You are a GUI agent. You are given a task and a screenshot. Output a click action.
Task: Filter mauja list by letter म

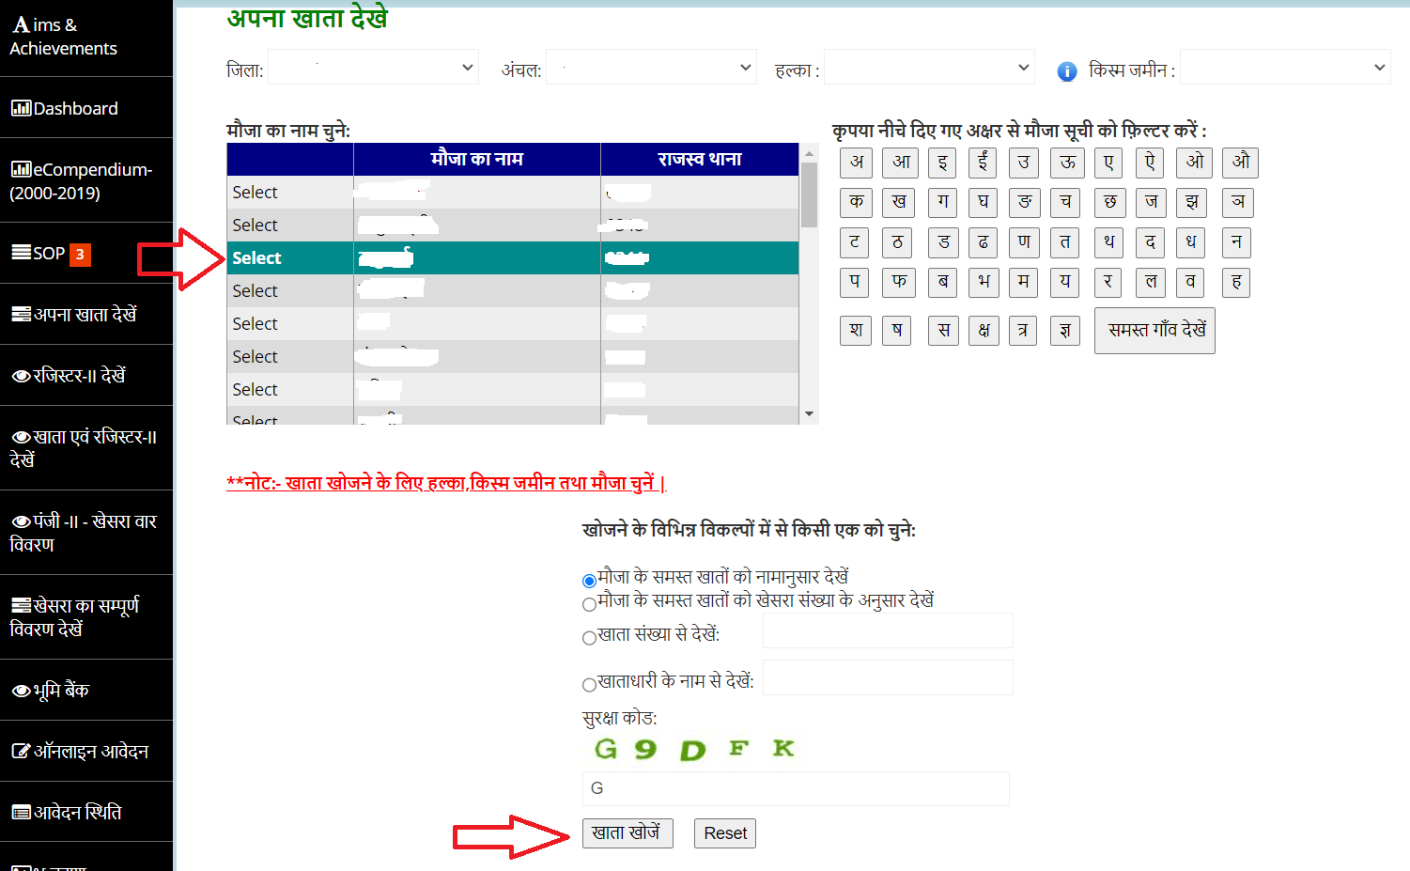[1023, 282]
